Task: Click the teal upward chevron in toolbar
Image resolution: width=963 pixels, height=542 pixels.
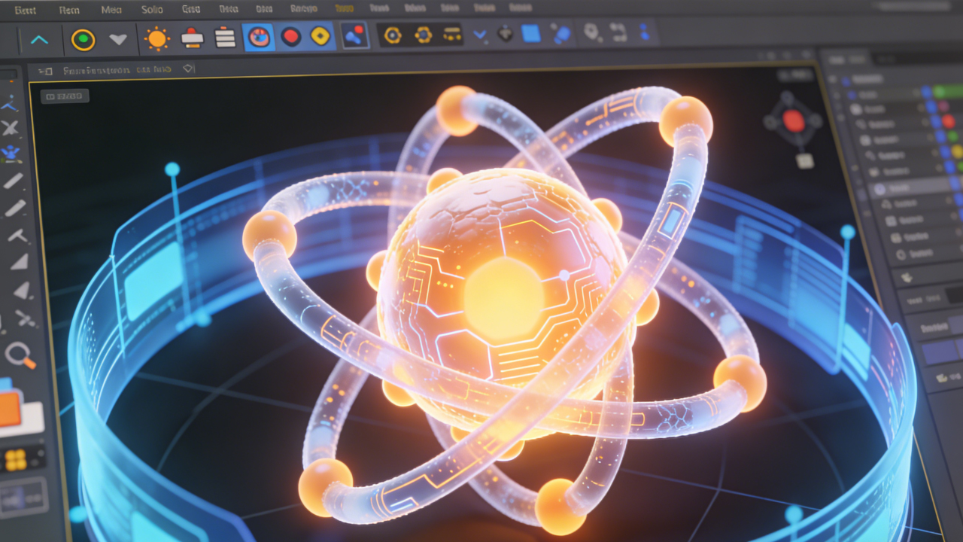Action: pyautogui.click(x=39, y=39)
